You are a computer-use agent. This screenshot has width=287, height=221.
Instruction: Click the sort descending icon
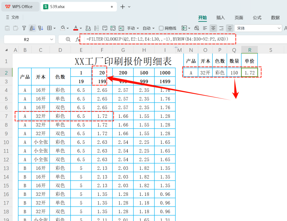click(x=41, y=28)
